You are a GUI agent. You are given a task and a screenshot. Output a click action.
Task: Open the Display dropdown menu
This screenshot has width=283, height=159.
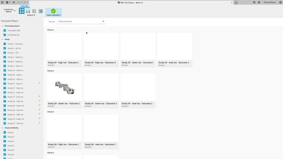click(x=31, y=15)
